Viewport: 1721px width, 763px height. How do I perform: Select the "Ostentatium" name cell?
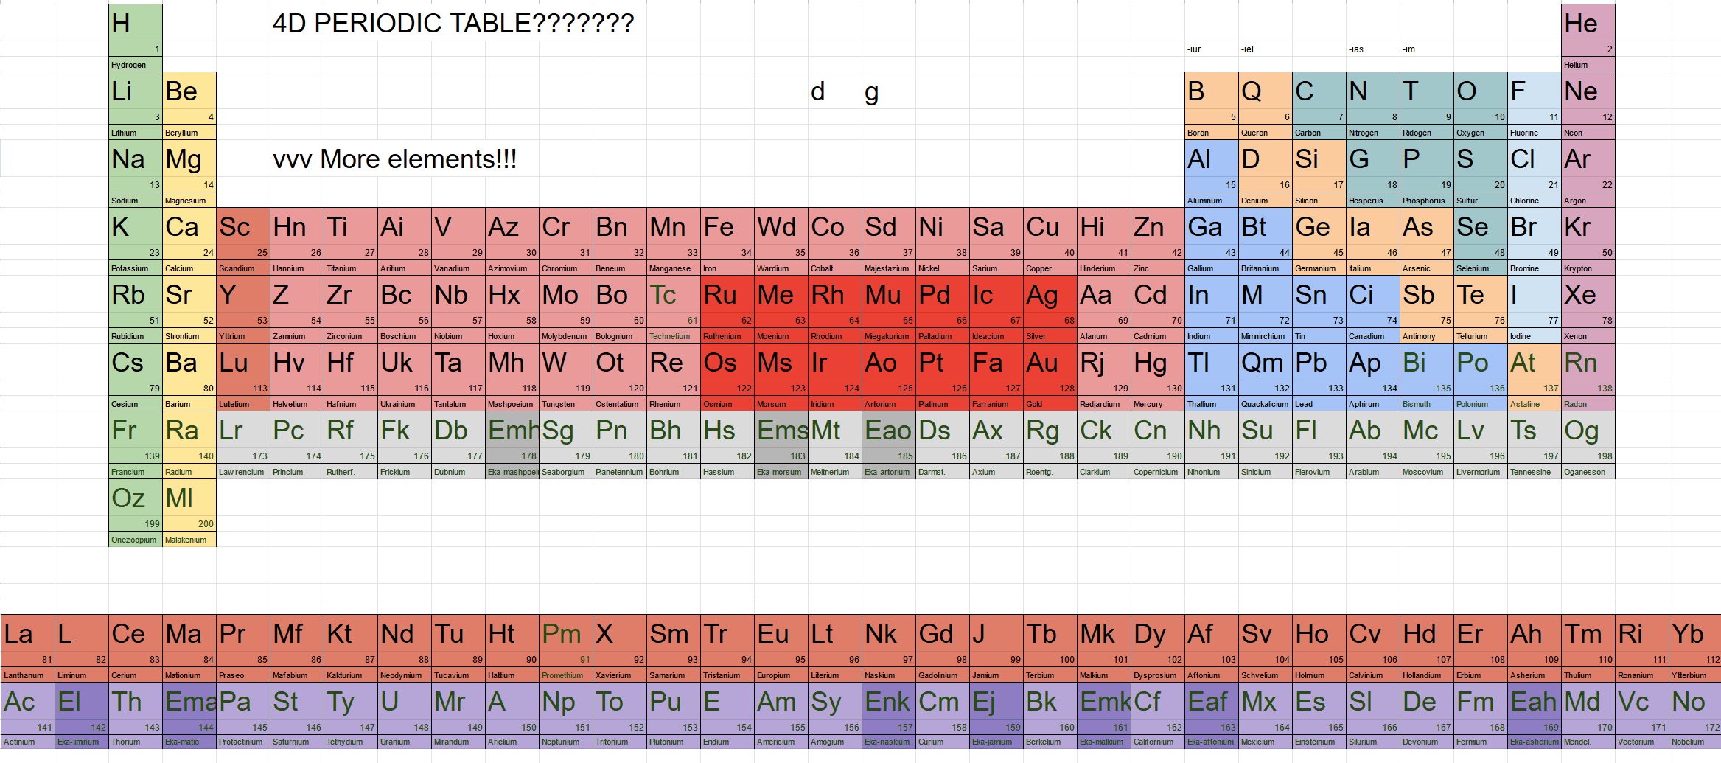click(620, 404)
